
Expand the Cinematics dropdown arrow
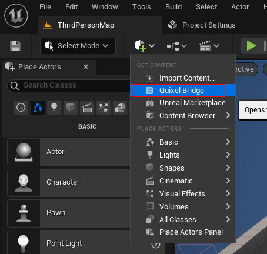click(216, 46)
